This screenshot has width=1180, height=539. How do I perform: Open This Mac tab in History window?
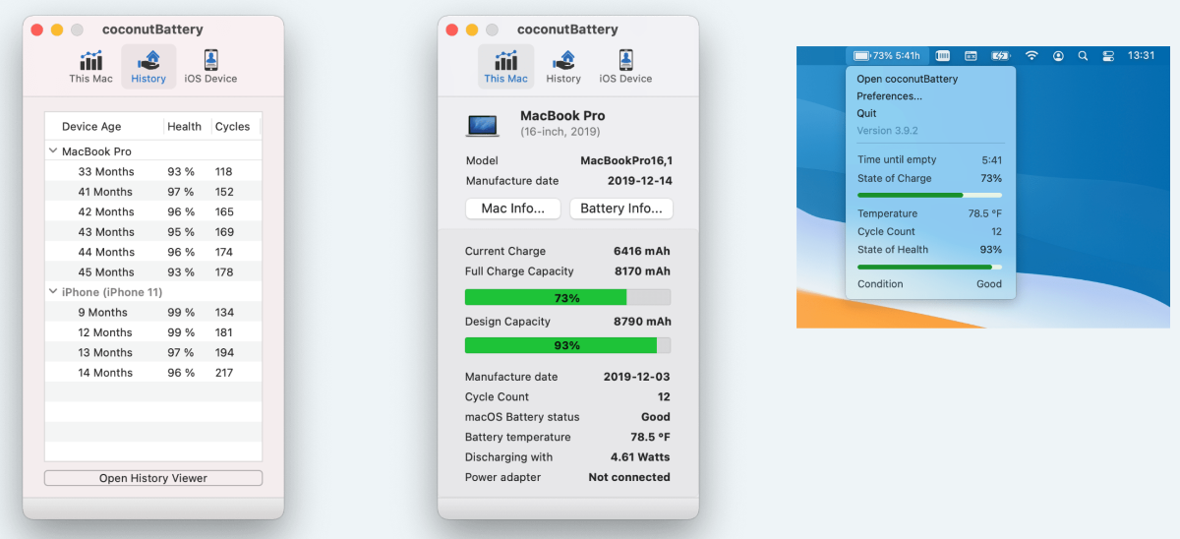tap(90, 67)
